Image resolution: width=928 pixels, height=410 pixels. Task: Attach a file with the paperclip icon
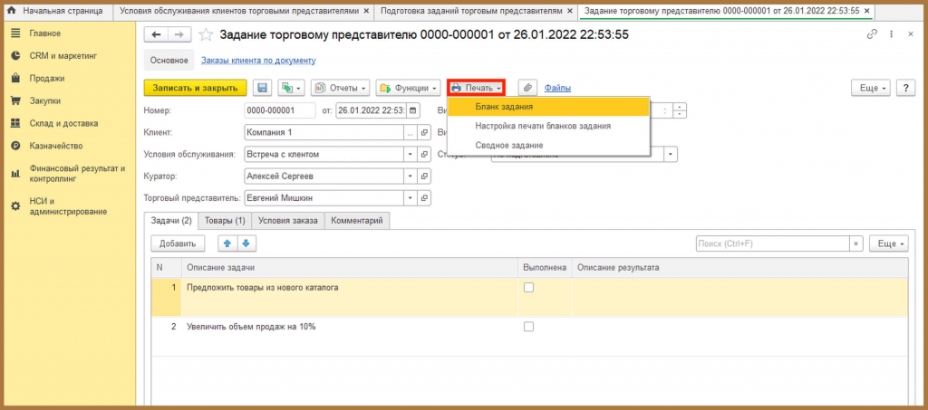tap(527, 88)
